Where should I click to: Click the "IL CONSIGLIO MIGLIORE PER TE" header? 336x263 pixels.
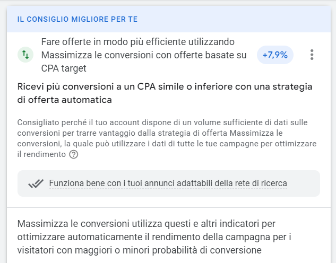coord(77,19)
